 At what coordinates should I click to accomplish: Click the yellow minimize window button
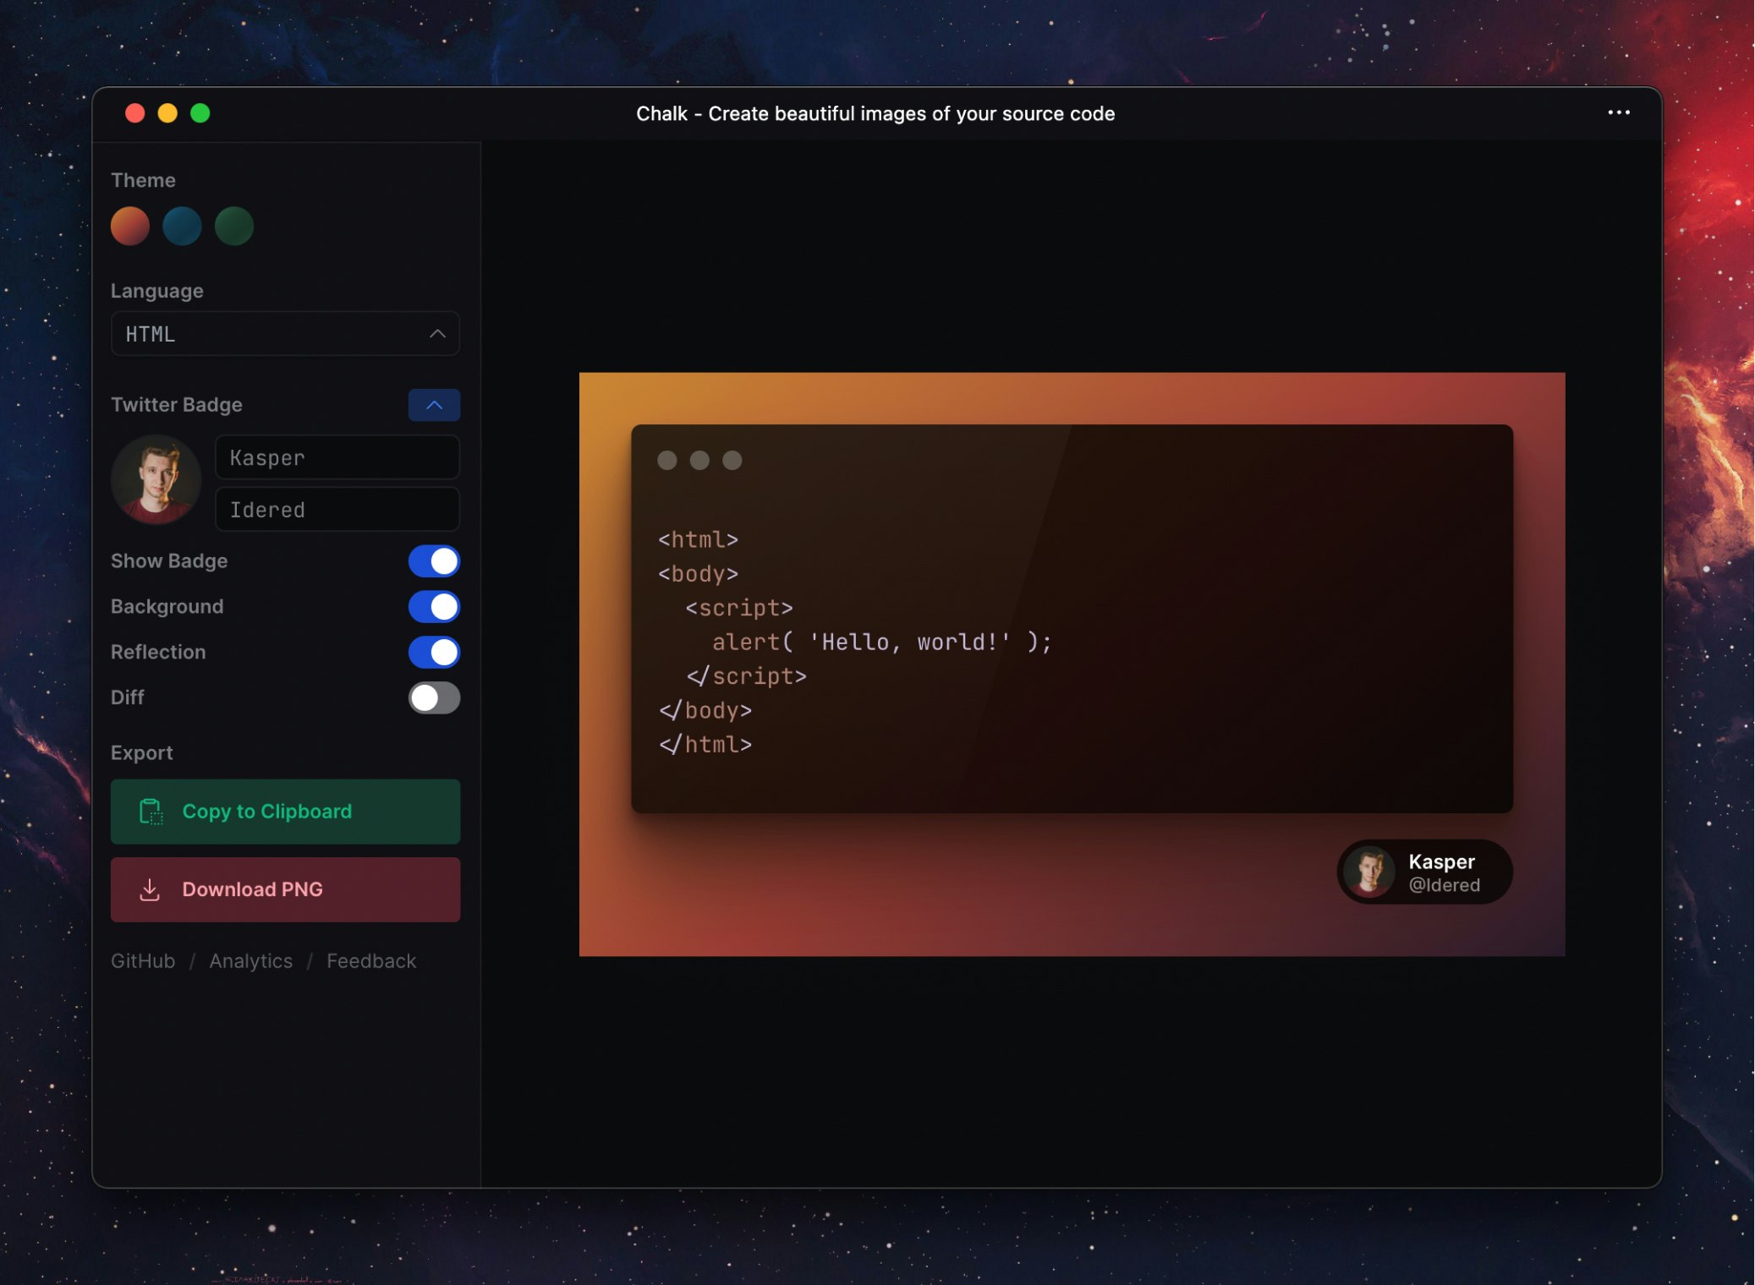tap(167, 113)
